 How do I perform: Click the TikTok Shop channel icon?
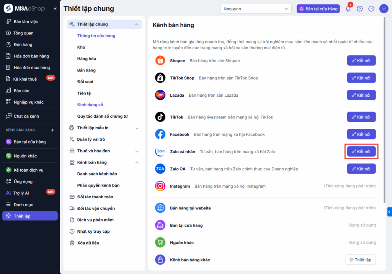pos(160,78)
